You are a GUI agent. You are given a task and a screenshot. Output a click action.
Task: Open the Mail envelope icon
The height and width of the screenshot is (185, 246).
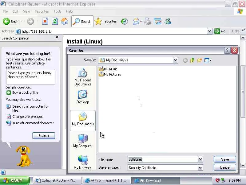[x=136, y=21]
